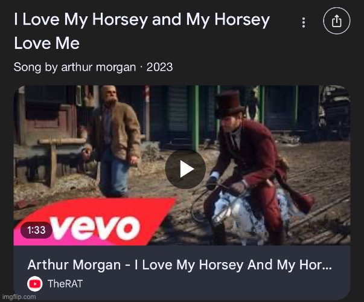Select the 'I Love My Horsey' song title heading
This screenshot has width=364, height=302.
pos(142,31)
